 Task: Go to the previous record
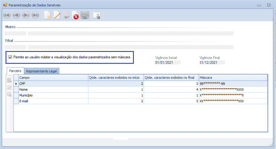click(17, 15)
